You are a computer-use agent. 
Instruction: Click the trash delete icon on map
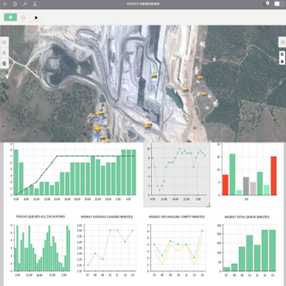coord(282,61)
